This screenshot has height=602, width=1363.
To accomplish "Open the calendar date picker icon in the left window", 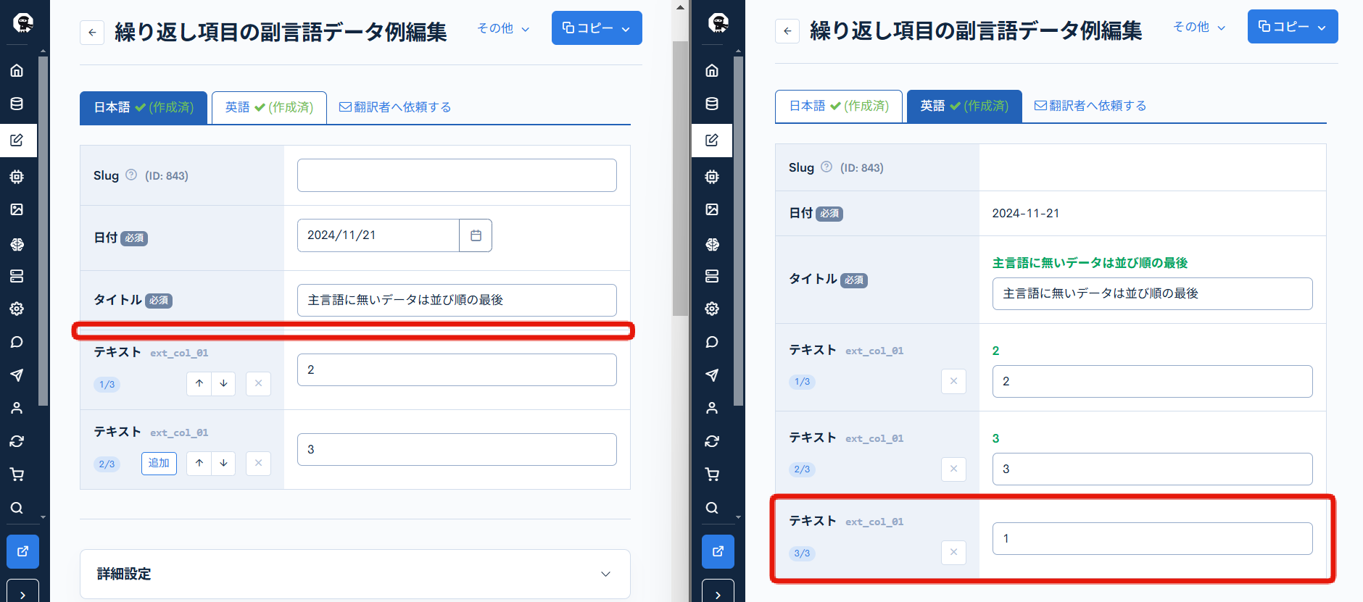I will [x=476, y=235].
